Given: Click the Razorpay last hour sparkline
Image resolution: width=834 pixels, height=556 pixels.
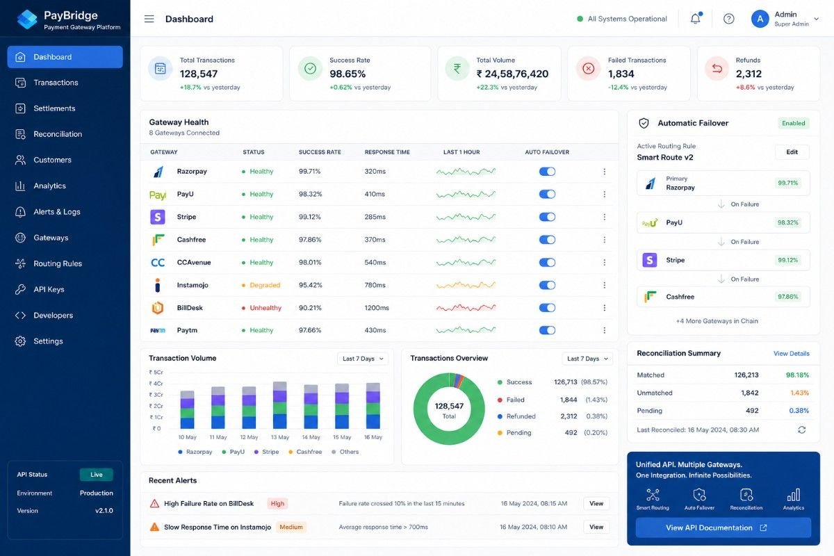Looking at the screenshot, I should tap(466, 171).
